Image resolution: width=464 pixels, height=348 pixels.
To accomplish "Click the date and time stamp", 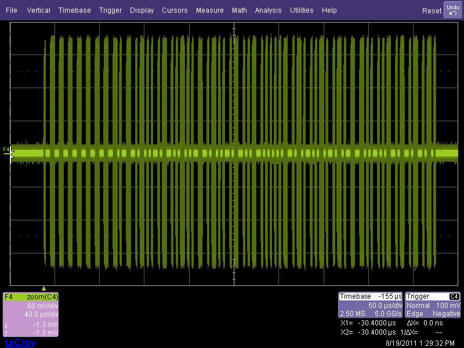I will [420, 343].
